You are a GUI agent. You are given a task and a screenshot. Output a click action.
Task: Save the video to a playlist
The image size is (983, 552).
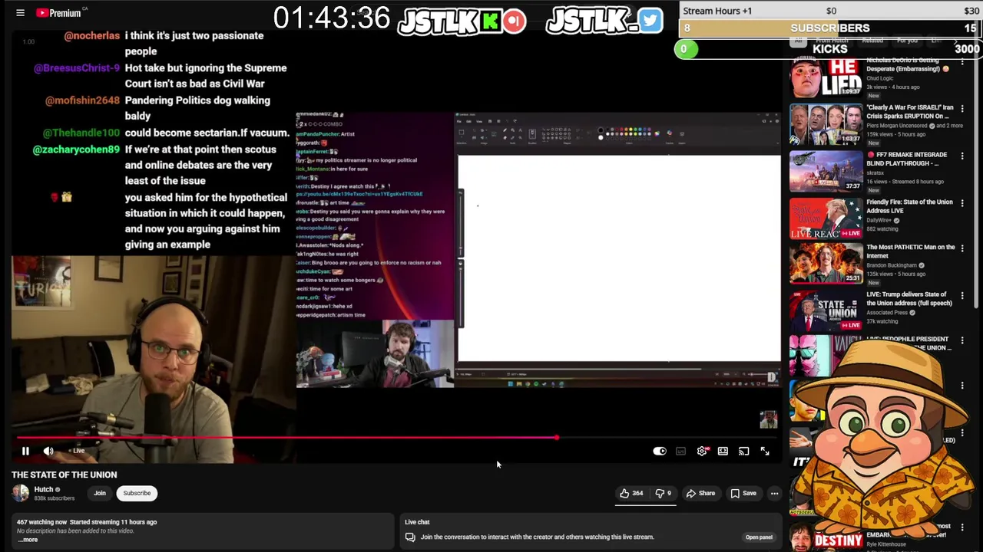tap(743, 493)
